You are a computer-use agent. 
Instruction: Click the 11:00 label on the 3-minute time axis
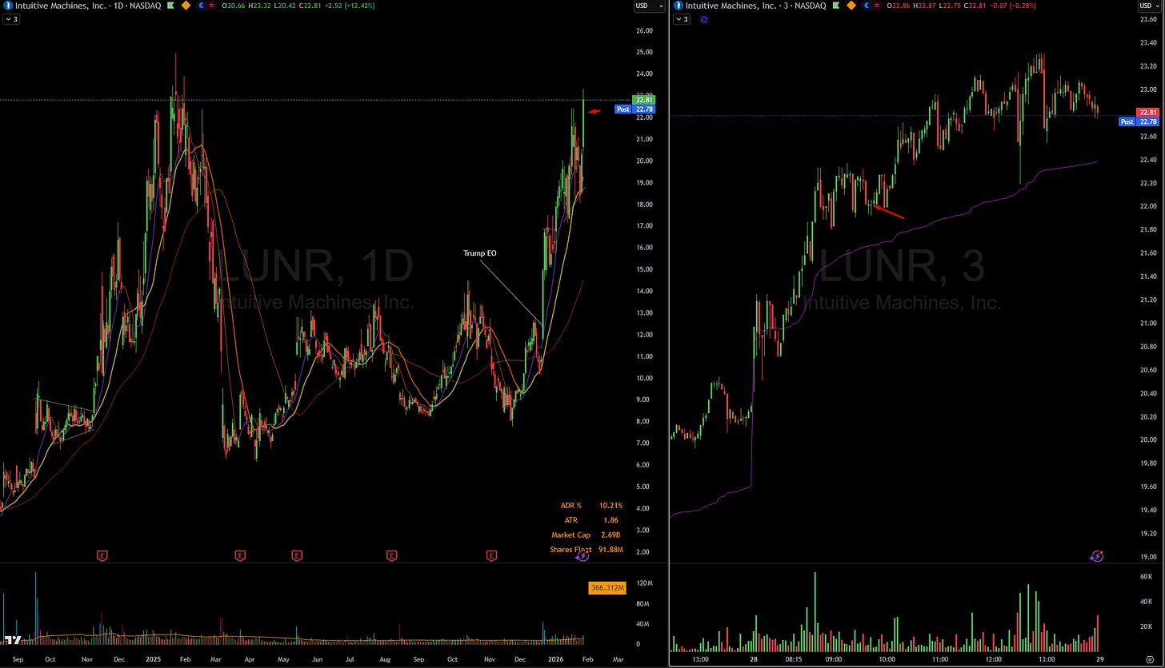click(x=940, y=660)
